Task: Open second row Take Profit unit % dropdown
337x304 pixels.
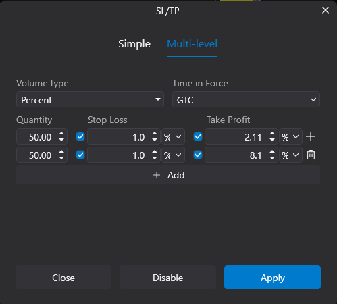Action: pos(290,155)
